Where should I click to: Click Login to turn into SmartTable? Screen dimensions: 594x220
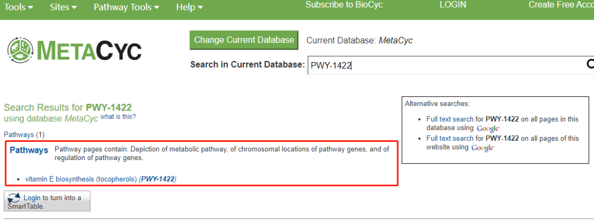(x=31, y=198)
